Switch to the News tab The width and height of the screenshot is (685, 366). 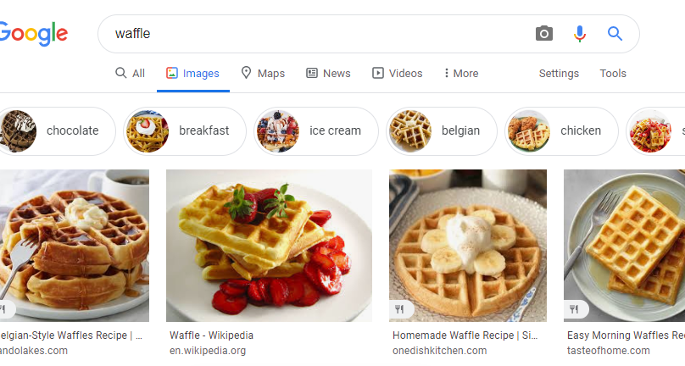328,74
